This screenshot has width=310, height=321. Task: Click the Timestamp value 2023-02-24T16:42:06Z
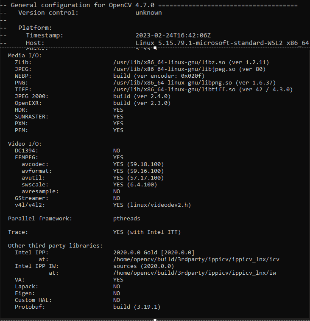point(173,36)
